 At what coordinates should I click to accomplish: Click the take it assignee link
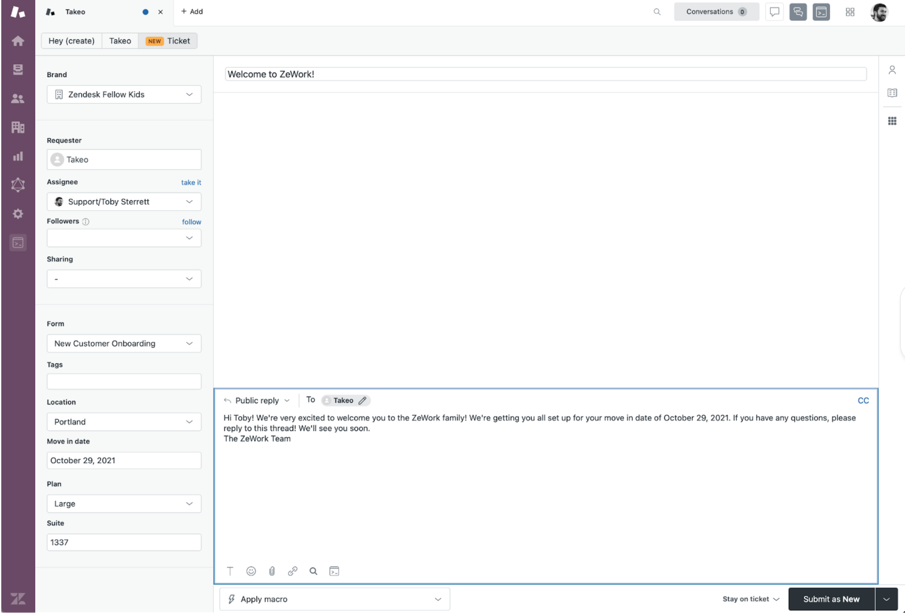point(191,182)
